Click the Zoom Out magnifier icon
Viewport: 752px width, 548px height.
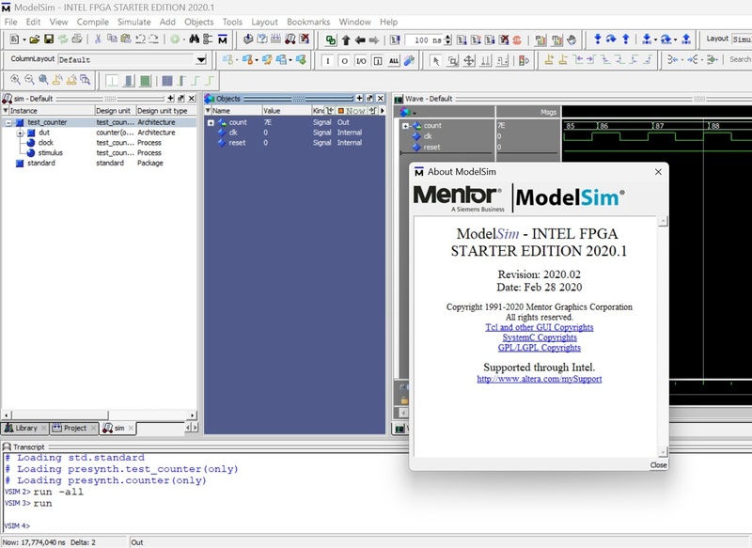point(29,80)
